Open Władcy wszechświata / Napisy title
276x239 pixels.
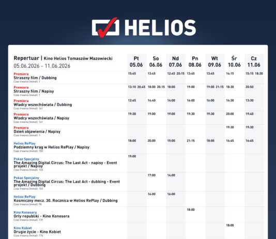41,118
